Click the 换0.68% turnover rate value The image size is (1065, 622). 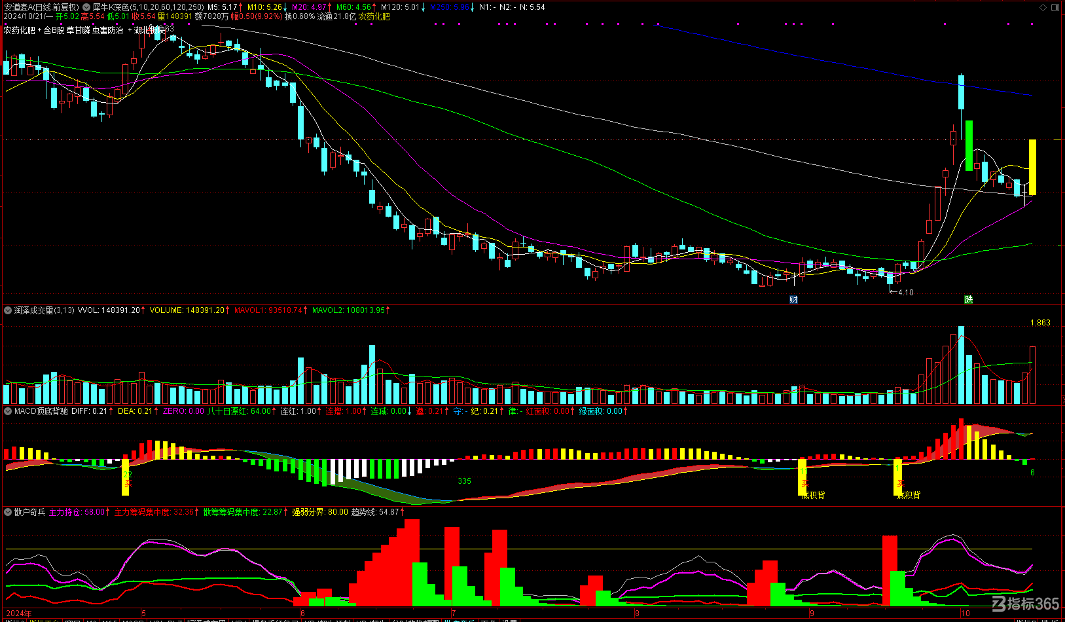coord(300,16)
